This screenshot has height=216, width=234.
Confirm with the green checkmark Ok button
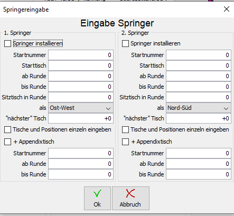97,198
